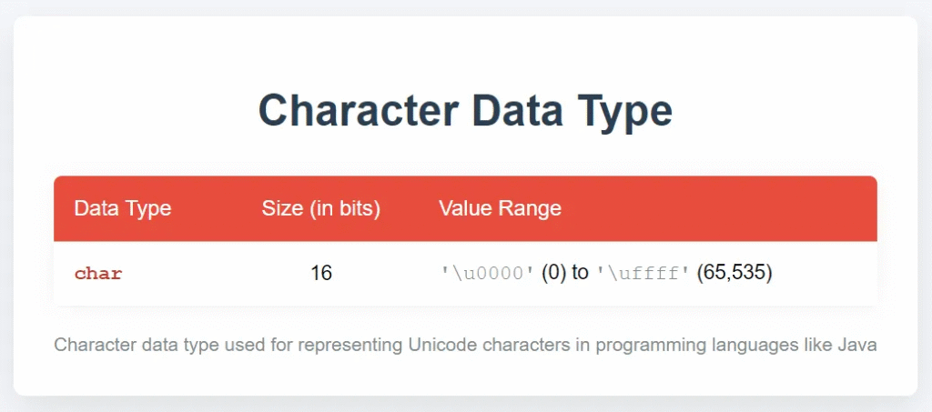Click the word "to" between range values
Image resolution: width=932 pixels, height=412 pixels.
coord(580,273)
